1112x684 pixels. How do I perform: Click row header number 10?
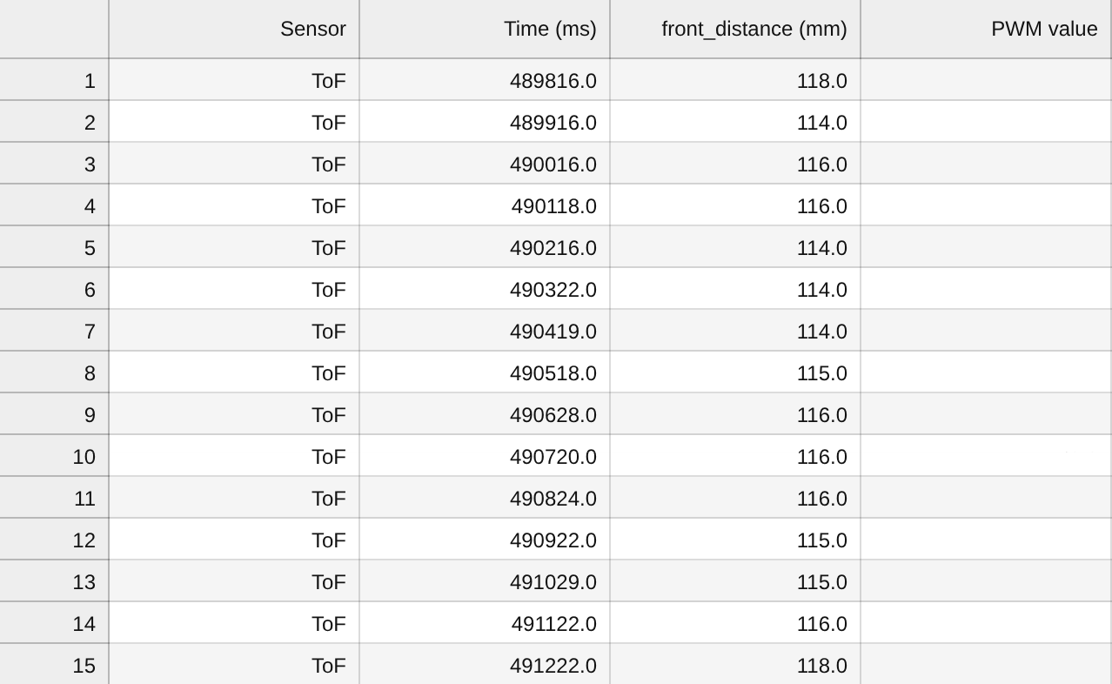54,457
